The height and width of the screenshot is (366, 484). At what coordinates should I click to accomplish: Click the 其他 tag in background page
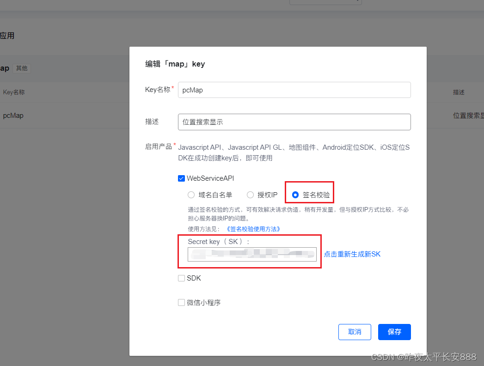[22, 68]
